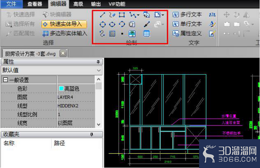This screenshot has height=168, width=260.
Task: Pin the 属性 properties panel
Action: pyautogui.click(x=98, y=62)
